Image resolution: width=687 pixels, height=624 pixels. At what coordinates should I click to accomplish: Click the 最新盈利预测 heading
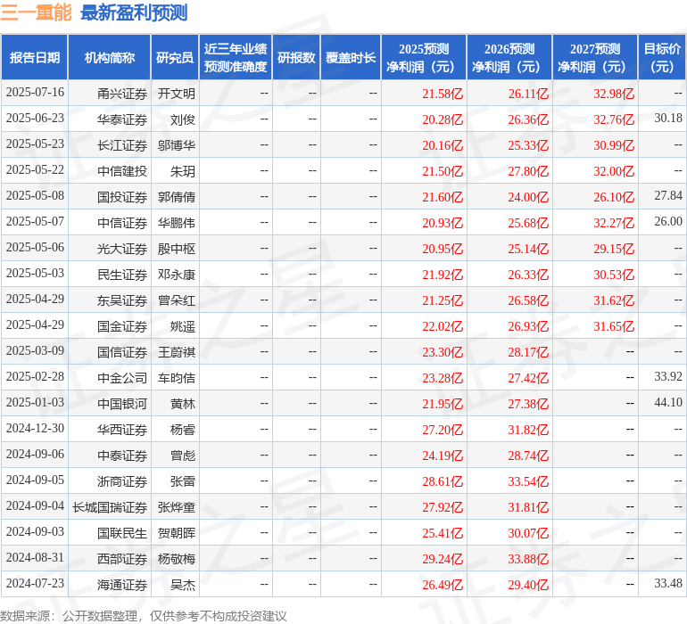click(134, 12)
